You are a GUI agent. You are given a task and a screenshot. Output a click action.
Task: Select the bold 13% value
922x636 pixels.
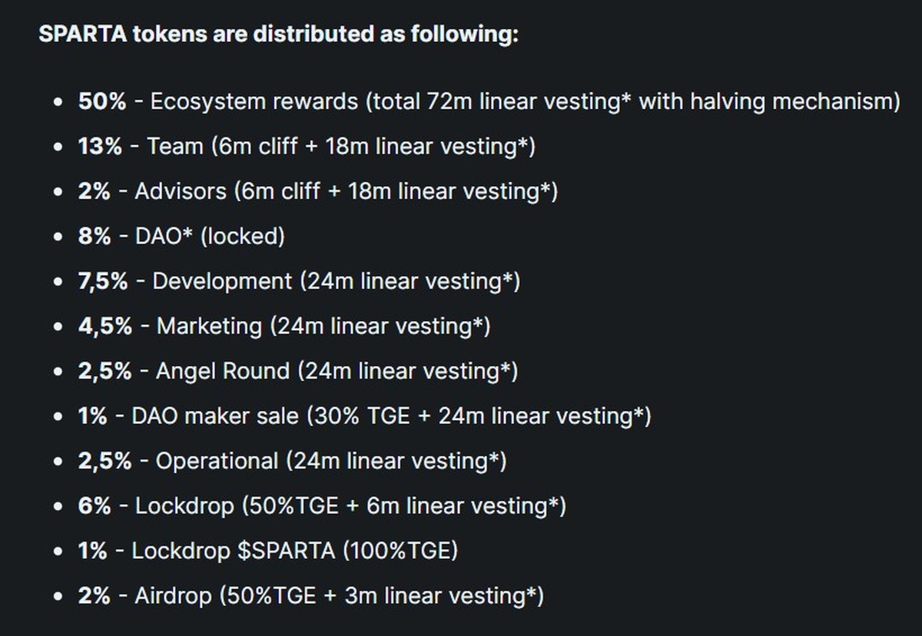pyautogui.click(x=100, y=146)
